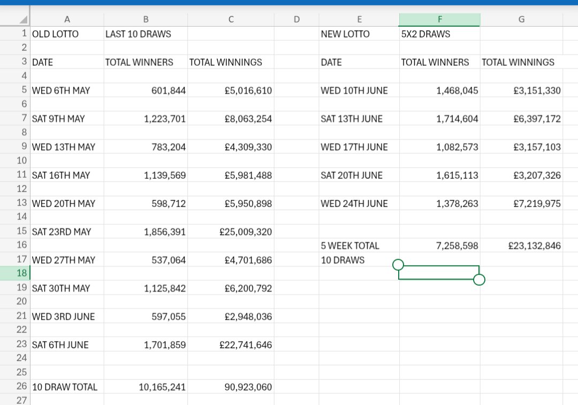Viewport: 578px width, 405px height.
Task: Select cell with value £5,981,488
Action: click(231, 175)
